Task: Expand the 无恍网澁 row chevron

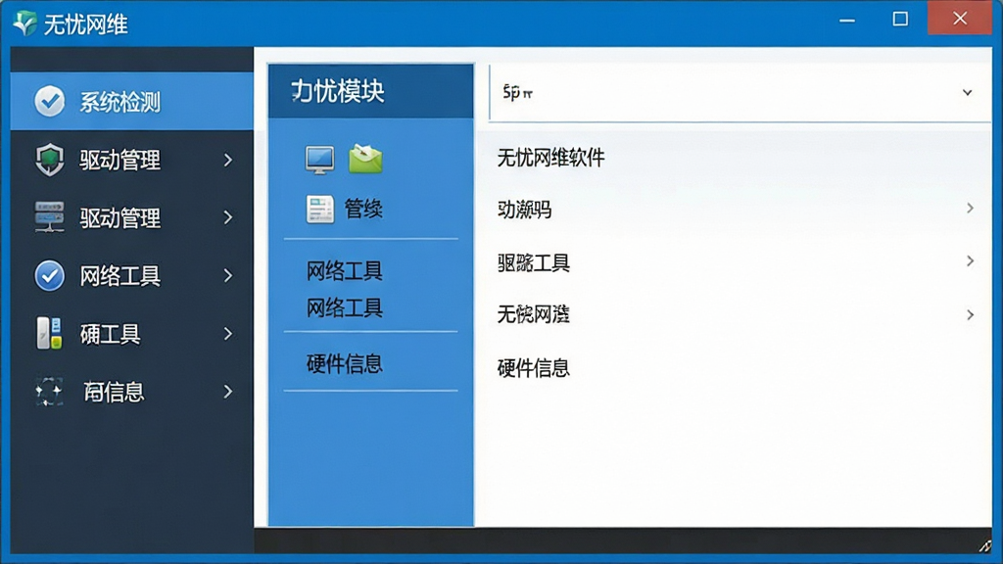Action: tap(971, 314)
